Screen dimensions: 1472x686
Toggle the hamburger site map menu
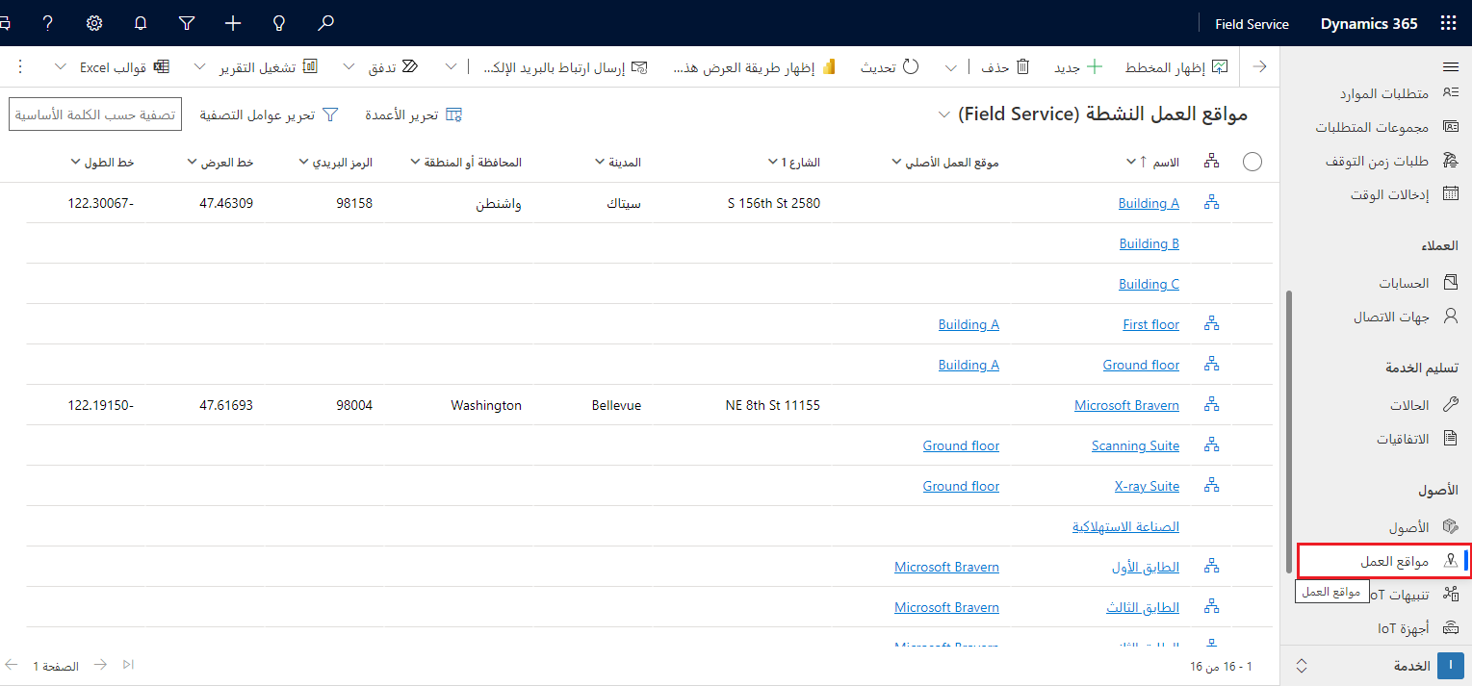(1451, 66)
